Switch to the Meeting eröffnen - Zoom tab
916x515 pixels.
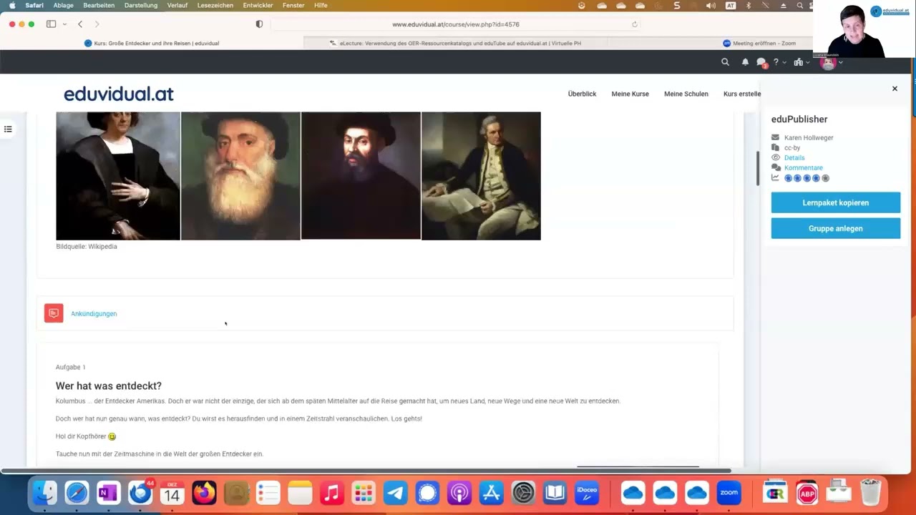[x=759, y=43]
